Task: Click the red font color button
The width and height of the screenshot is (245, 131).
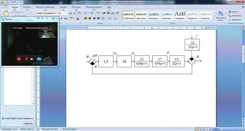Action: coord(78,18)
